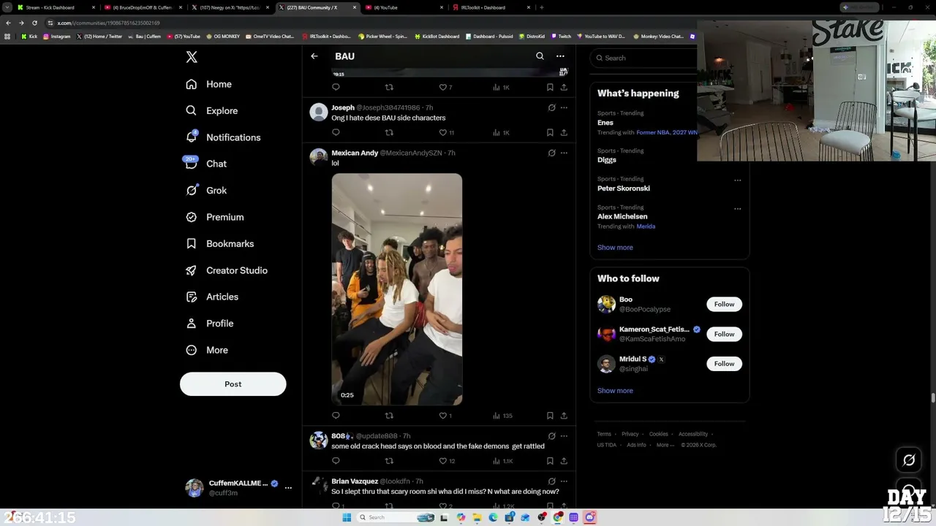Open Bookmarks in sidebar
The image size is (936, 526).
(220, 243)
